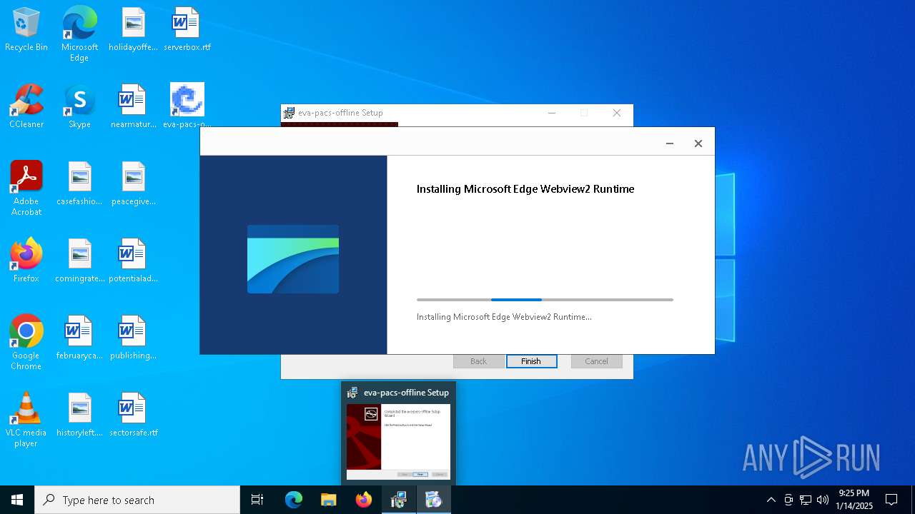The width and height of the screenshot is (915, 514).
Task: Click Cancel in eva-pacs-offline Setup
Action: [596, 361]
